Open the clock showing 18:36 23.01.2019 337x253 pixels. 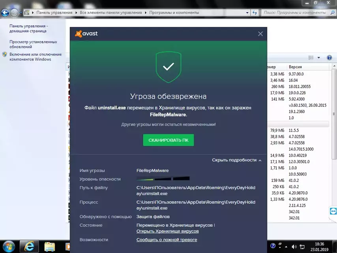(x=319, y=247)
